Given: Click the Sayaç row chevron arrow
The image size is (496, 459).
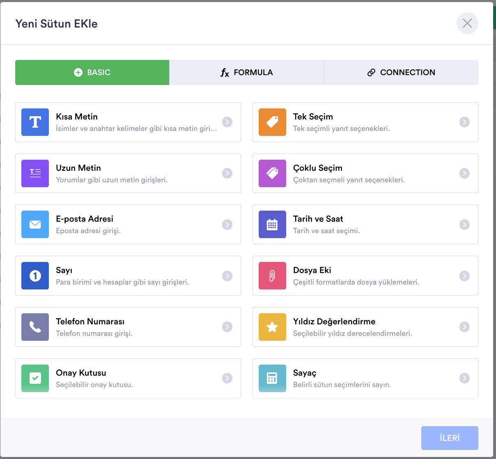Looking at the screenshot, I should 464,378.
